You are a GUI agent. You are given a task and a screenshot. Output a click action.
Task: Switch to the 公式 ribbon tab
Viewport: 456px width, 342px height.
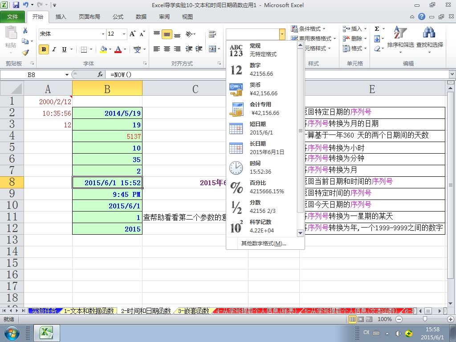pyautogui.click(x=118, y=17)
